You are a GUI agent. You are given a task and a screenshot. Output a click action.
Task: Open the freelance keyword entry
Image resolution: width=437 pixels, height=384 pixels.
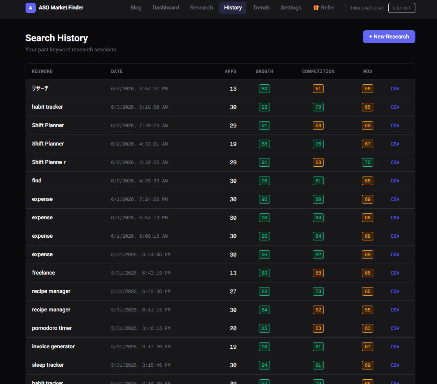44,273
